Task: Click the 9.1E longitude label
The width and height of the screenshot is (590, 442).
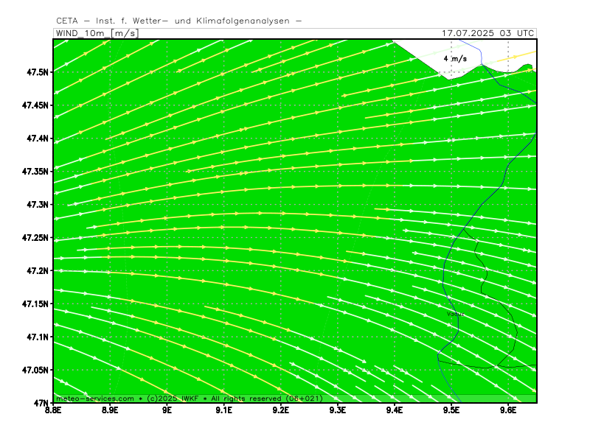Action: (224, 410)
